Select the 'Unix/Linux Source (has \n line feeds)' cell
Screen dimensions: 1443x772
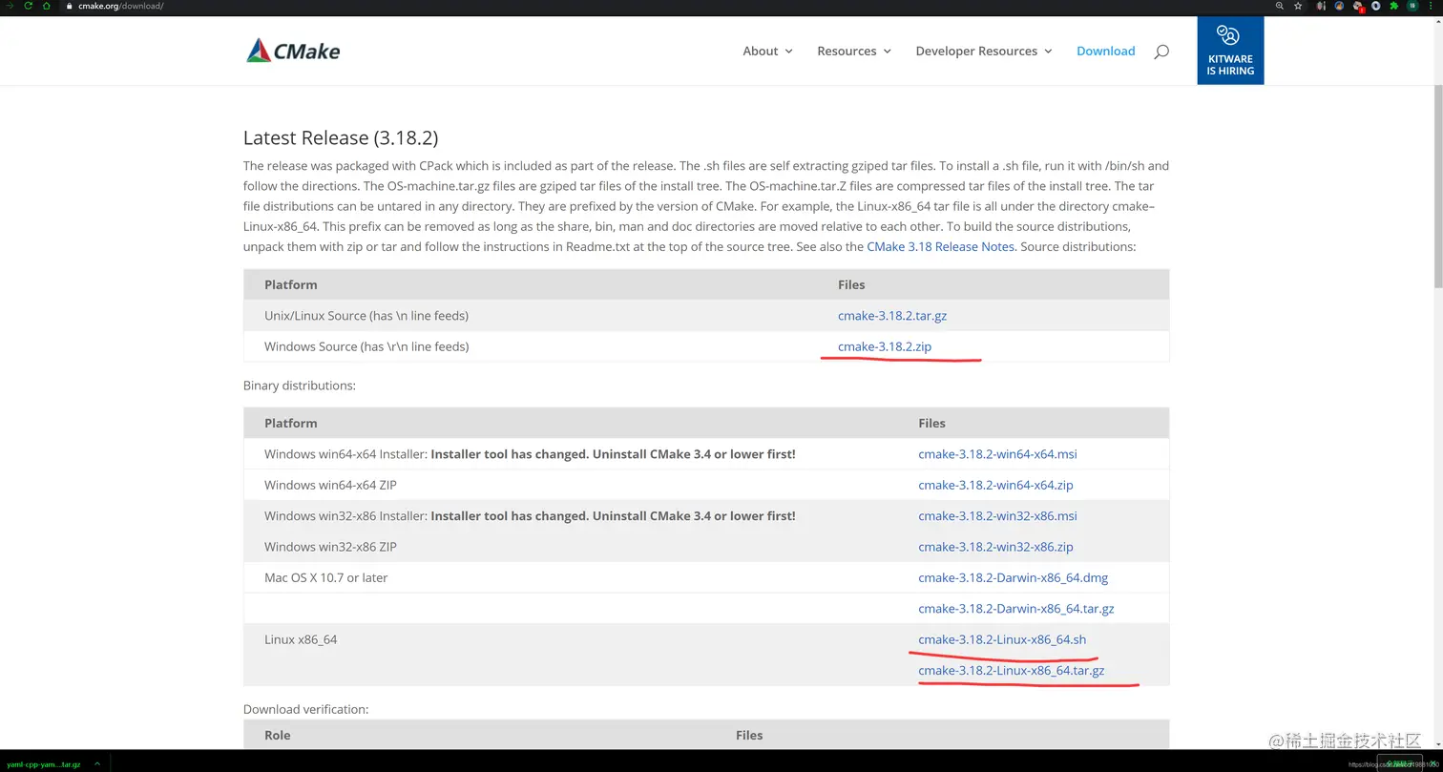[x=366, y=315]
